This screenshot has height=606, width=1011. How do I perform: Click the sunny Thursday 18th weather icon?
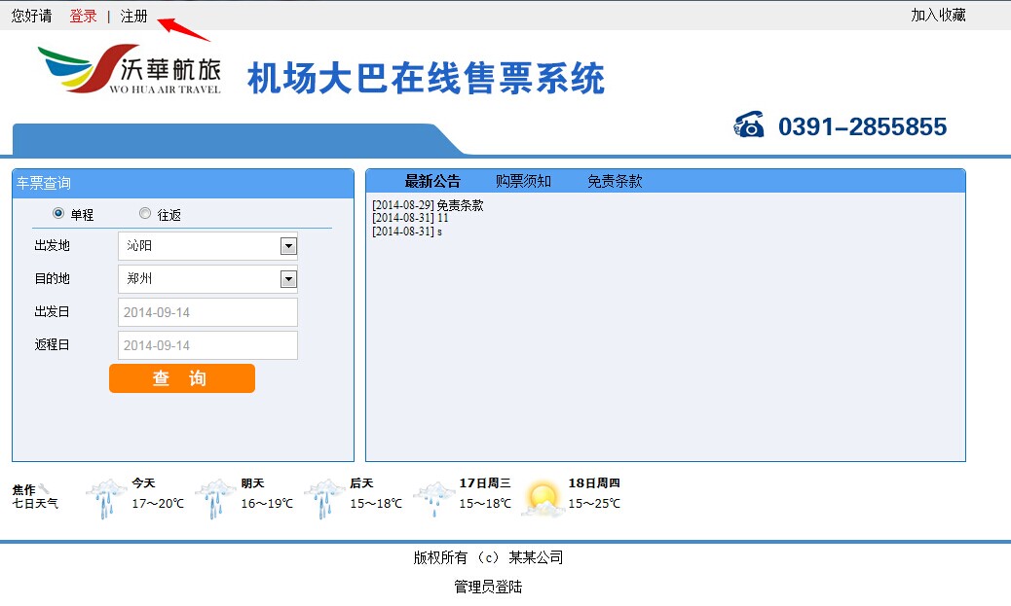click(543, 498)
